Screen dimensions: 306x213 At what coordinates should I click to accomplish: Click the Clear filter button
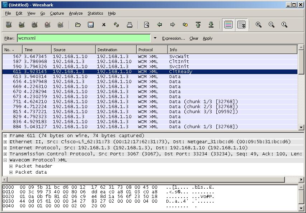tap(194, 38)
